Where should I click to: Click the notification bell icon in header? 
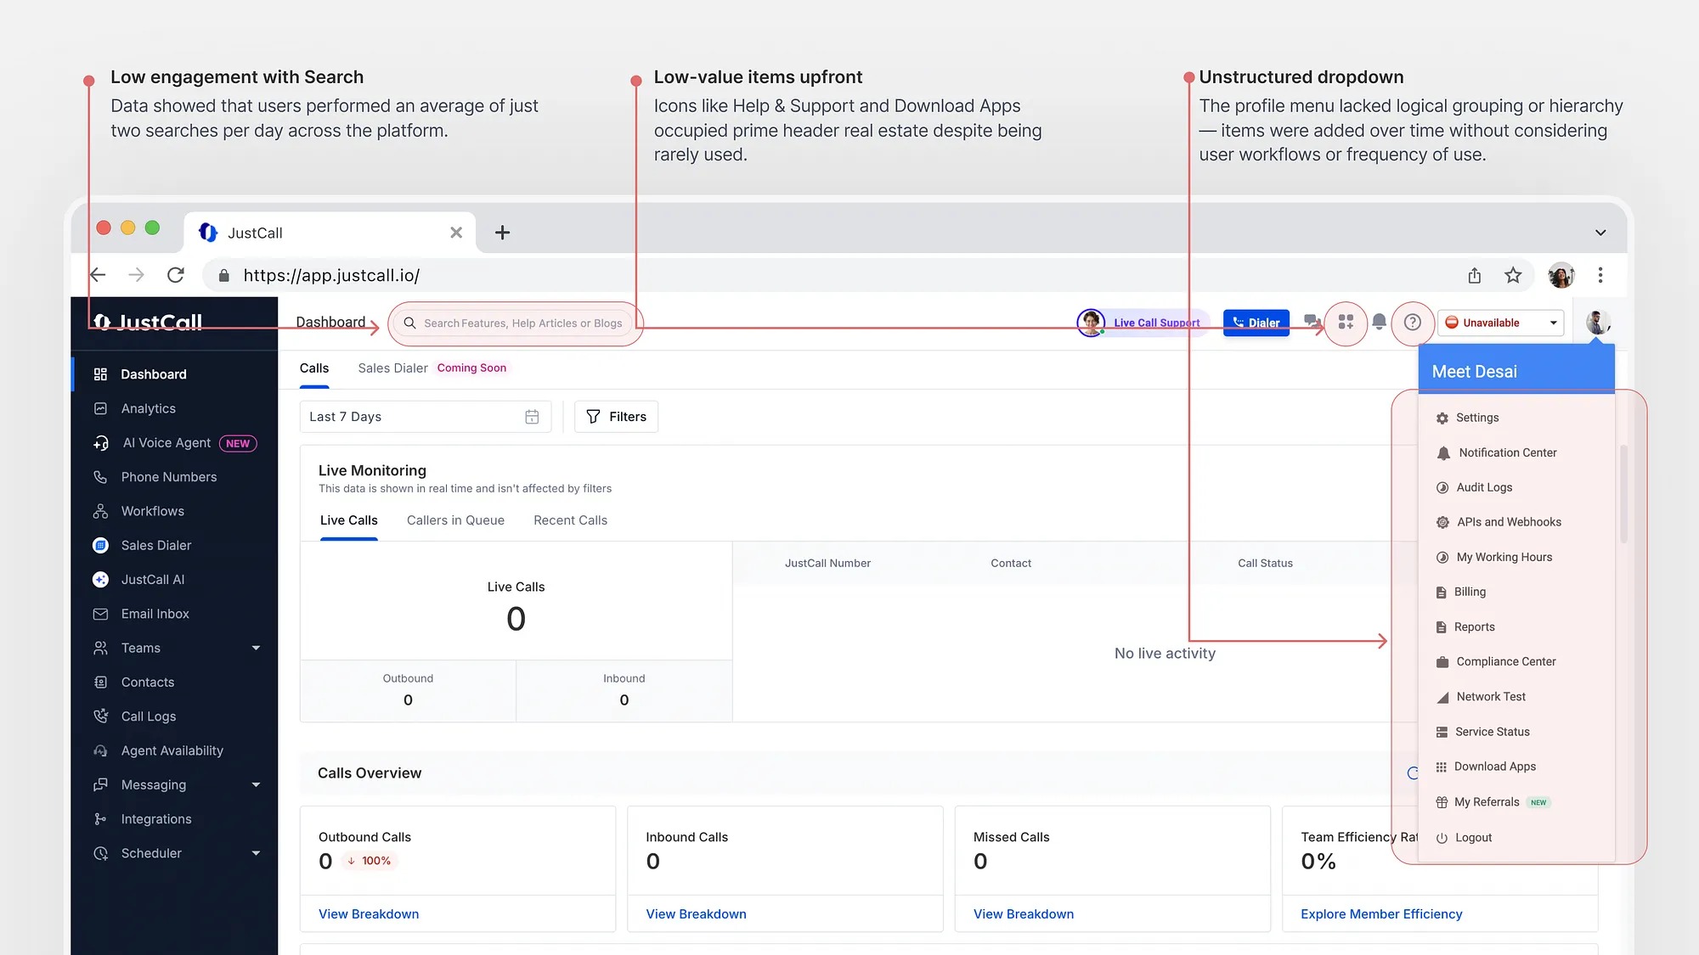(1379, 322)
